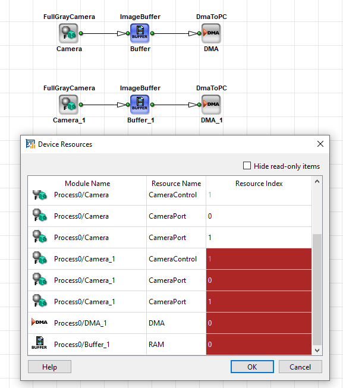Click the Resource Name column header
Screen dimensions: 343x388
[x=176, y=184]
